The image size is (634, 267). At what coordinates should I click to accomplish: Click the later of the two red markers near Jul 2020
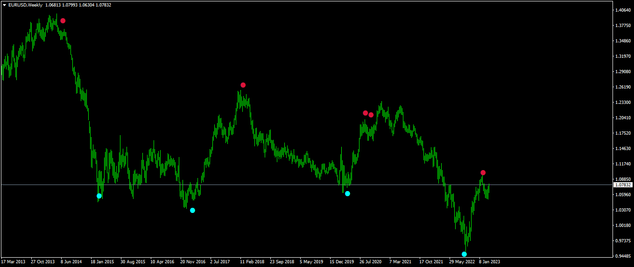click(371, 115)
